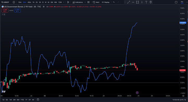Click the redo arrow
The height and width of the screenshot is (102, 188).
[118, 2]
